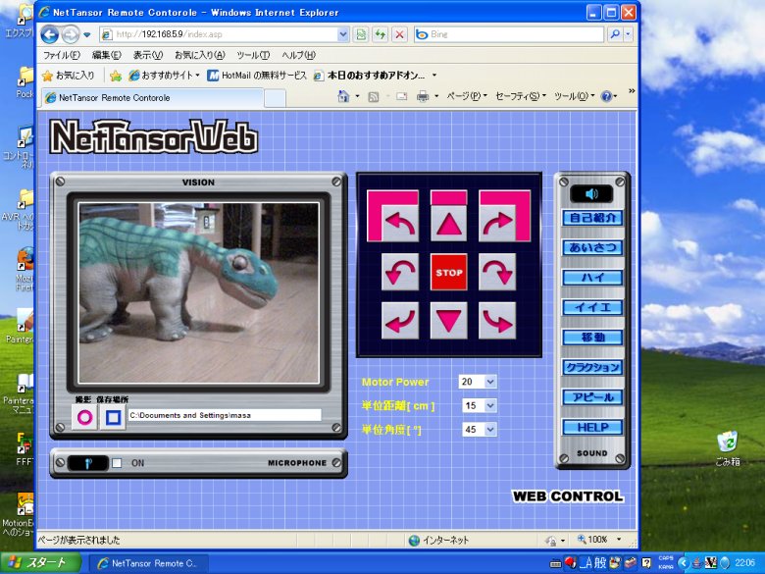Open the セーフティ(S) dropdown menu
The height and width of the screenshot is (574, 765).
click(x=521, y=96)
